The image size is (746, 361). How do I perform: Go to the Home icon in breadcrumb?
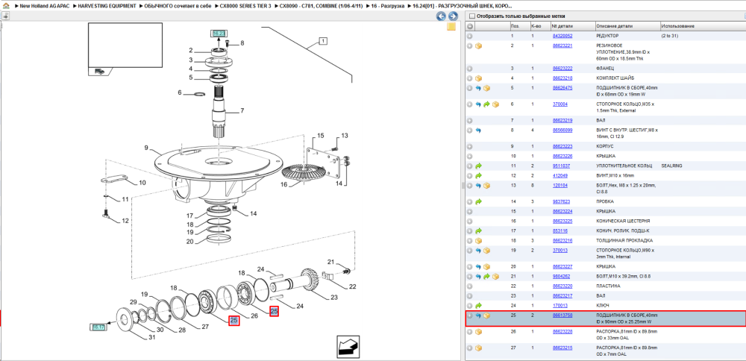point(6,6)
